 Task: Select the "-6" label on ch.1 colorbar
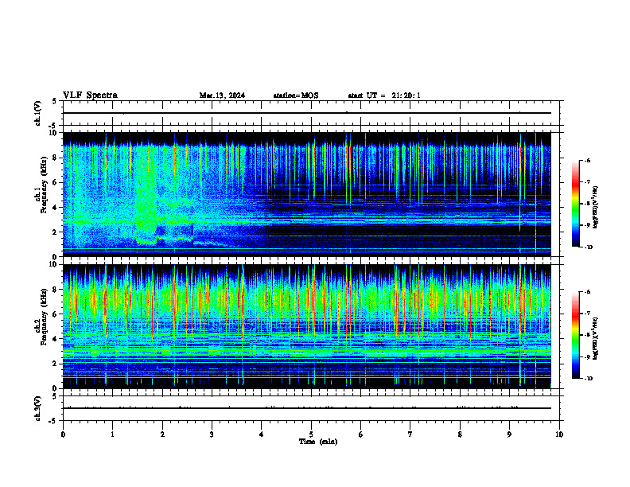[587, 160]
